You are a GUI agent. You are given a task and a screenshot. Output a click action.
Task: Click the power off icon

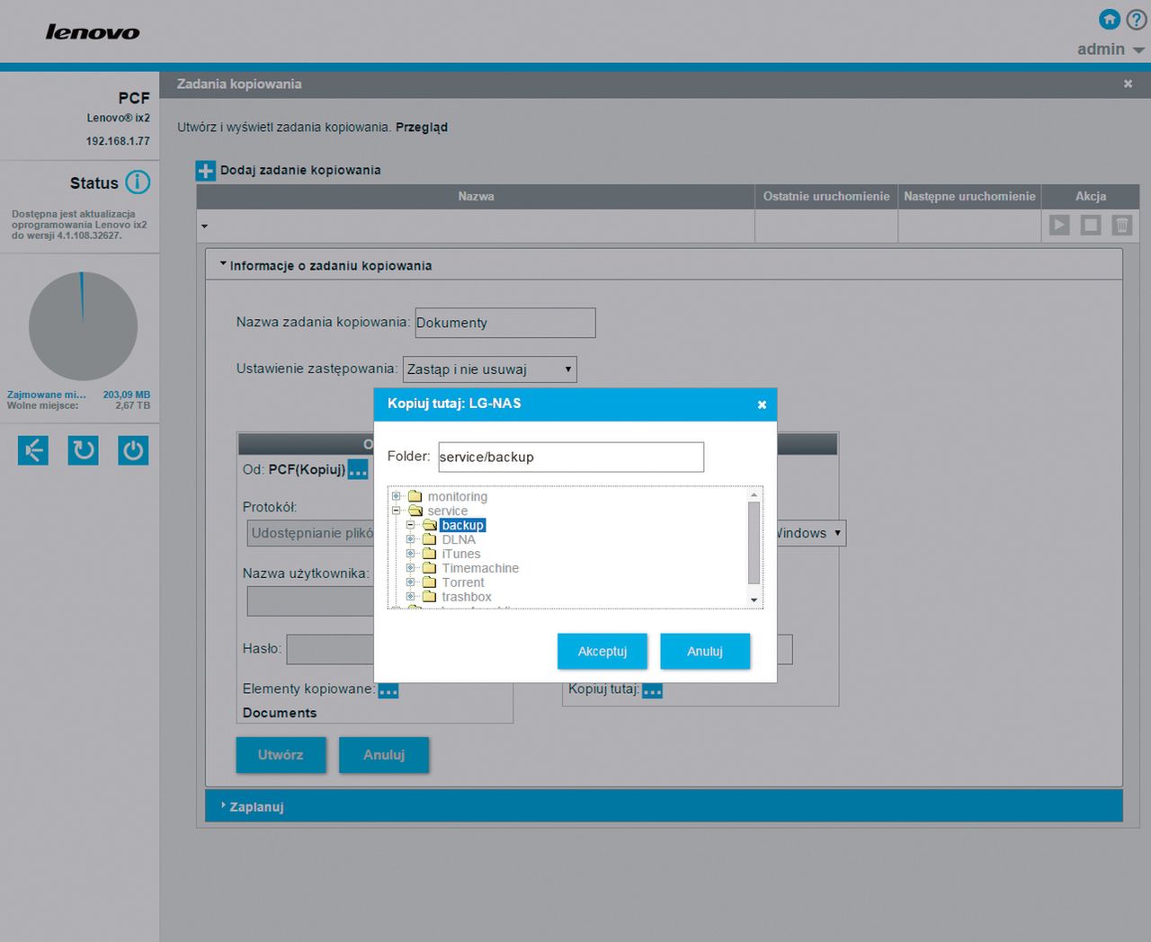point(133,449)
